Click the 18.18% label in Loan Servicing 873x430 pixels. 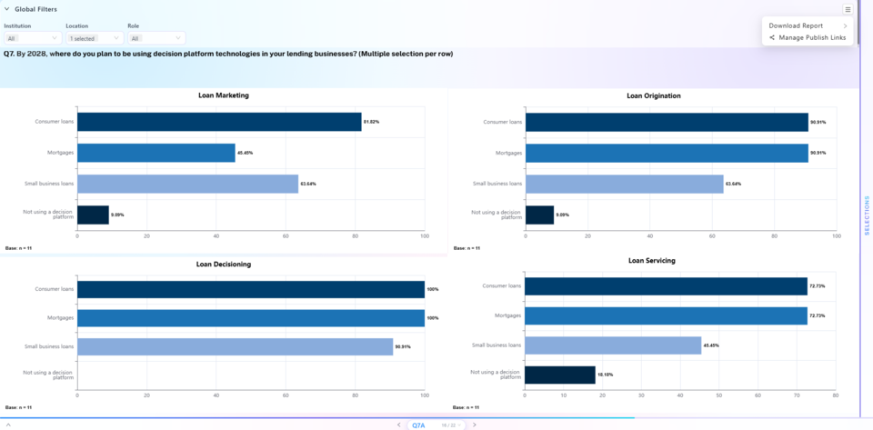point(606,375)
